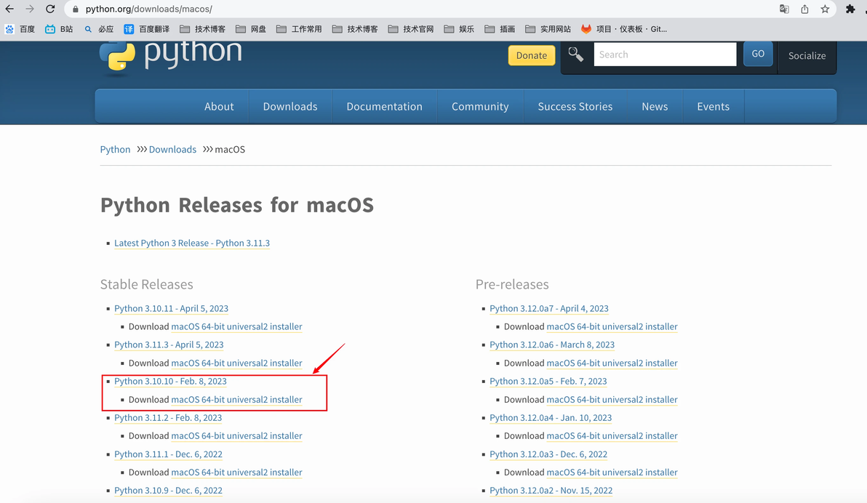Viewport: 867px width, 503px height.
Task: Download the installer under Python 3.10.10
Action: pyautogui.click(x=236, y=400)
